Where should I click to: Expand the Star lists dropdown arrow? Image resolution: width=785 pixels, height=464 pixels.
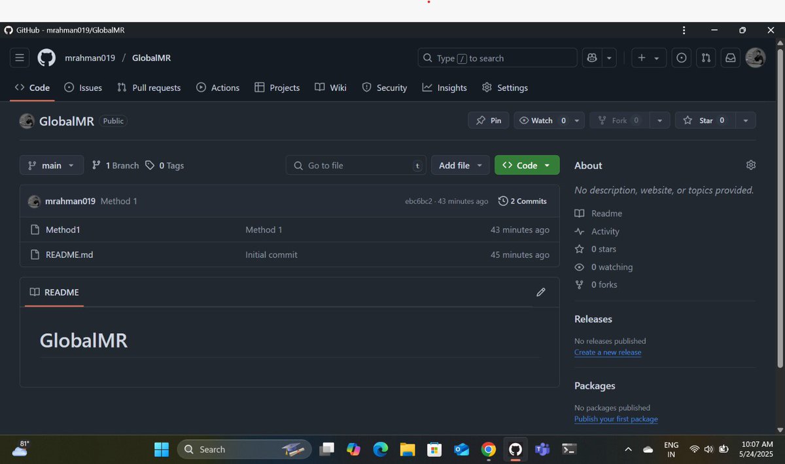[x=746, y=120]
